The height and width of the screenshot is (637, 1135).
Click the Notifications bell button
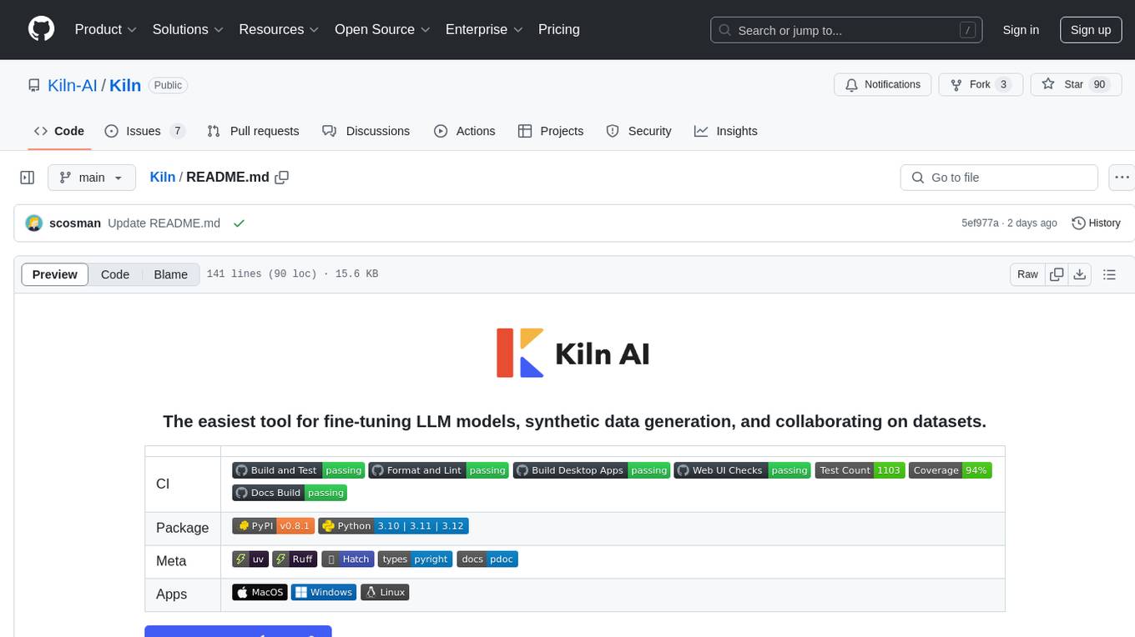coord(883,84)
